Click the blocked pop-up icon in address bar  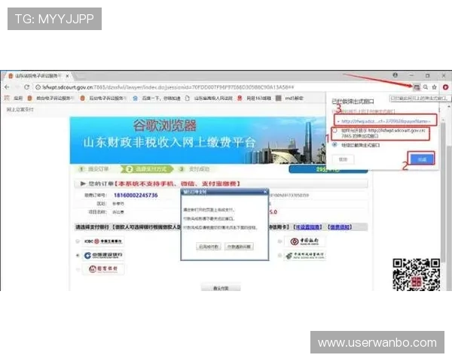[417, 87]
